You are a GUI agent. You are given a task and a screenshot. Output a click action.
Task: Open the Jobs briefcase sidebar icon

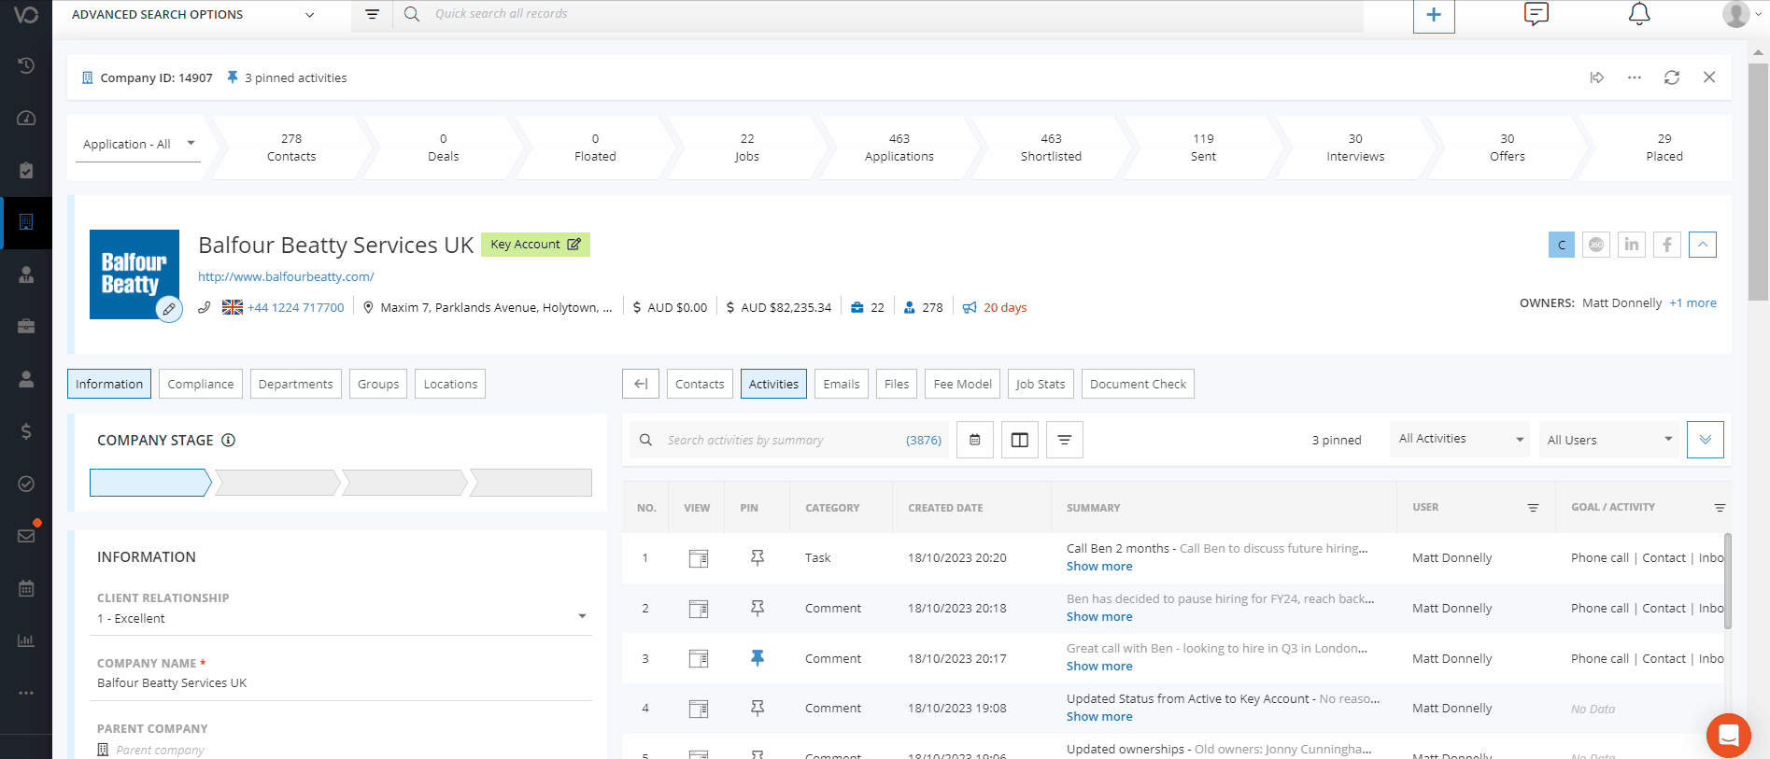coord(26,327)
